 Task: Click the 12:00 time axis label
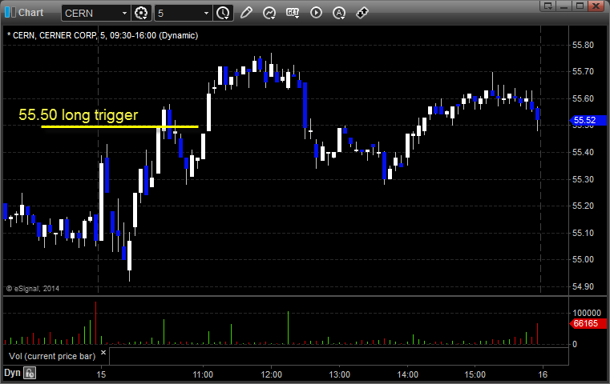coord(271,374)
